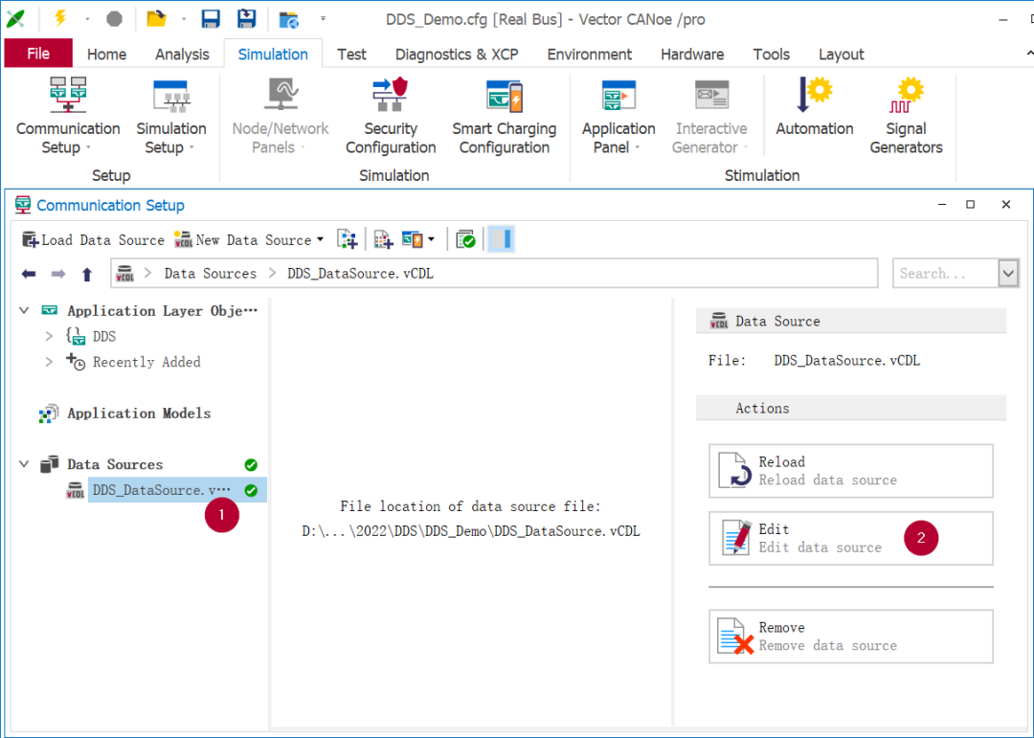Open configuration via yellow folder icon
The image size is (1034, 738).
[156, 18]
